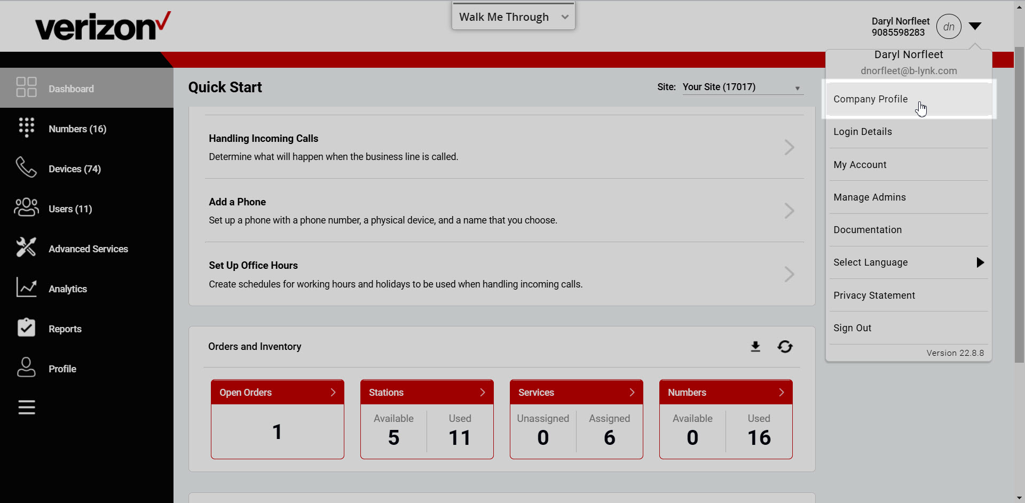Expand the Select Language submenu arrow

tap(980, 262)
